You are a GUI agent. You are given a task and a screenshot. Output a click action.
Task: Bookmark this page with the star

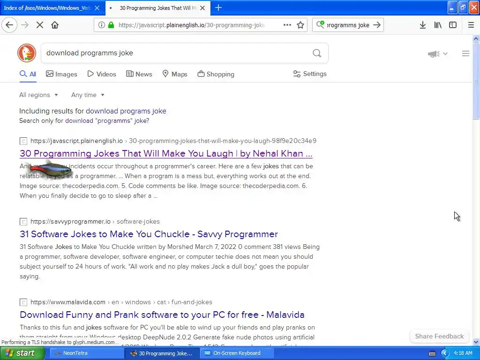300,25
